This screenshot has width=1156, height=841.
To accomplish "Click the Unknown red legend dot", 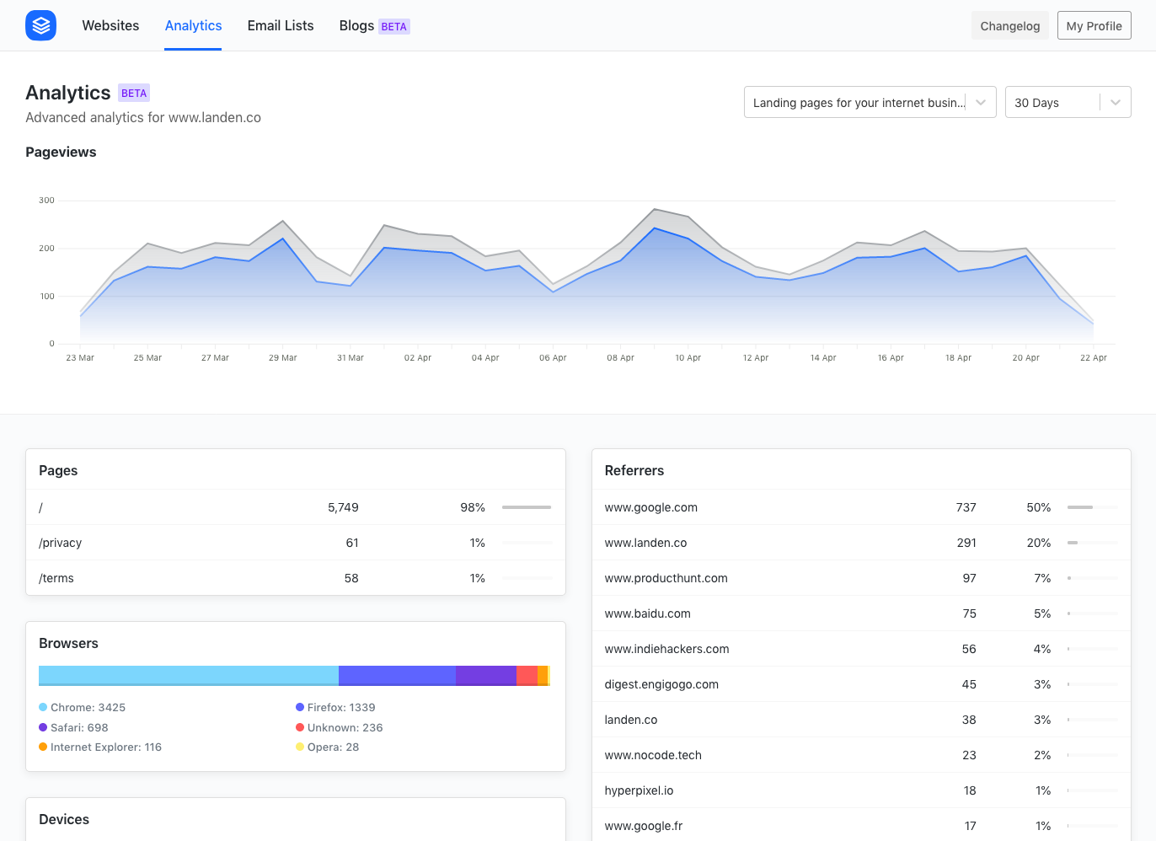I will (300, 727).
